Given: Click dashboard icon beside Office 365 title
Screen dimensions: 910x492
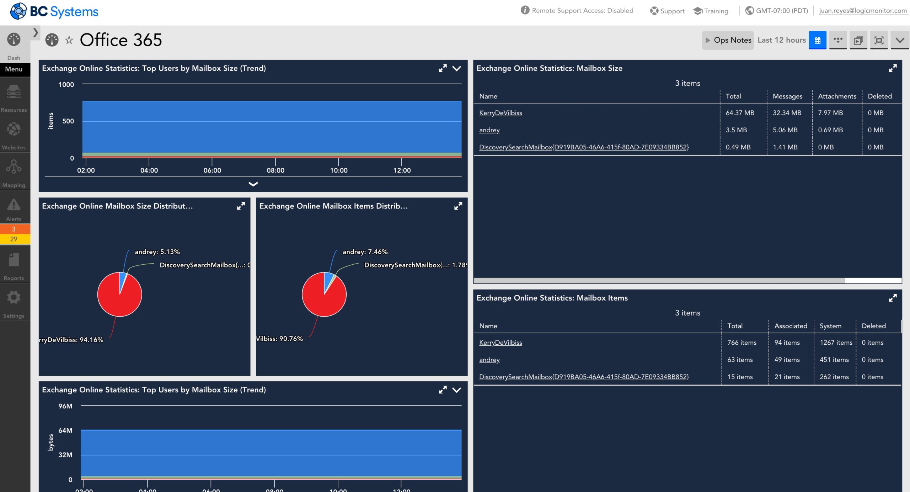Looking at the screenshot, I should [52, 40].
